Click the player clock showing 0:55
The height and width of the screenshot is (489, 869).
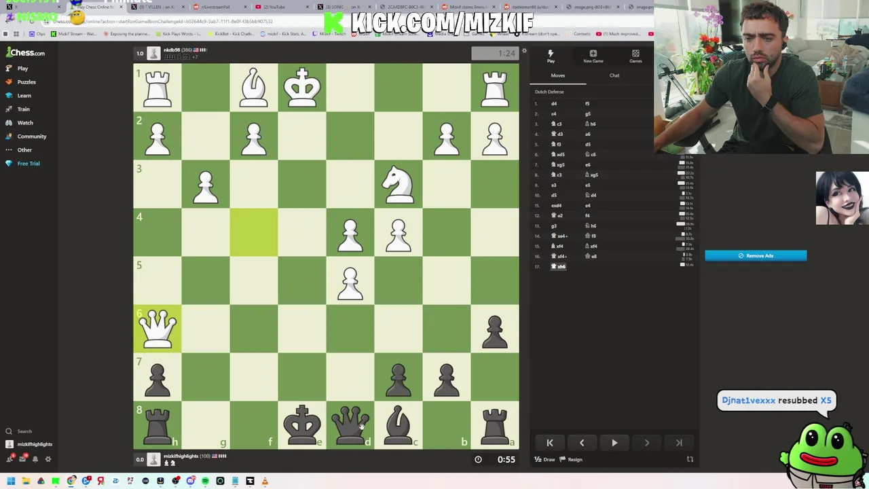[496, 460]
